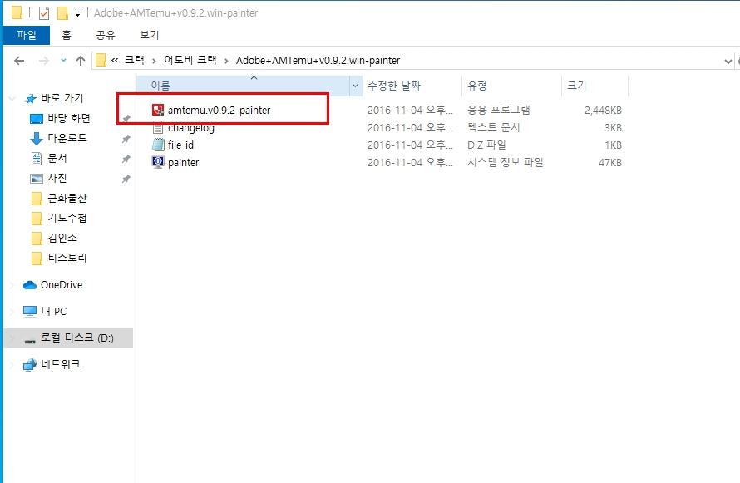Screen dimensions: 740x483
Task: Open the 다운로드 downloads arrow icon
Action: tap(37, 138)
